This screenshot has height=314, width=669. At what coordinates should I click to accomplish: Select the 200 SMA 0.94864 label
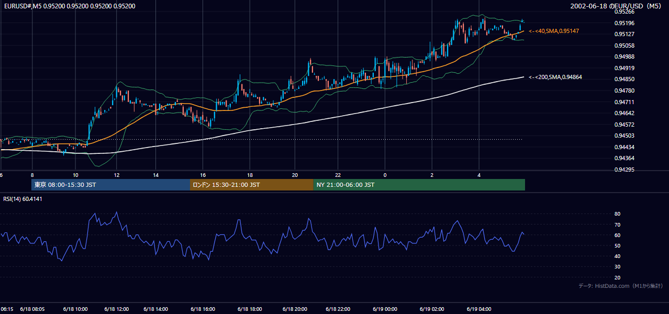tap(555, 77)
